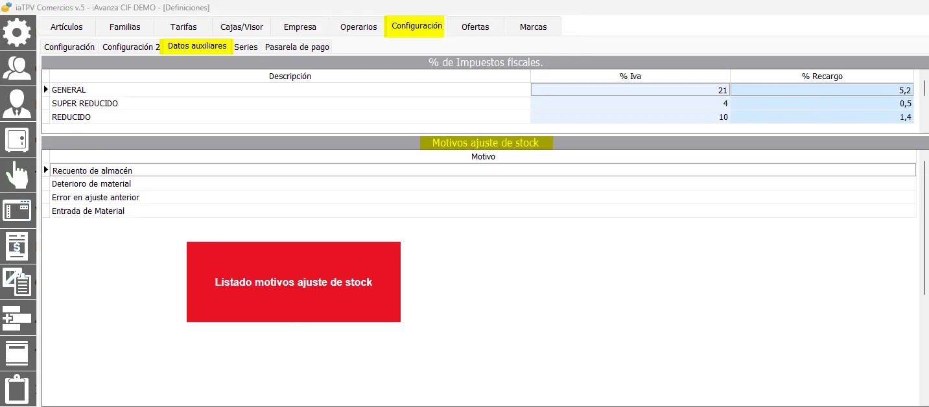This screenshot has height=407, width=929.
Task: Select the Datos auxiliares sub-tab
Action: click(x=197, y=47)
